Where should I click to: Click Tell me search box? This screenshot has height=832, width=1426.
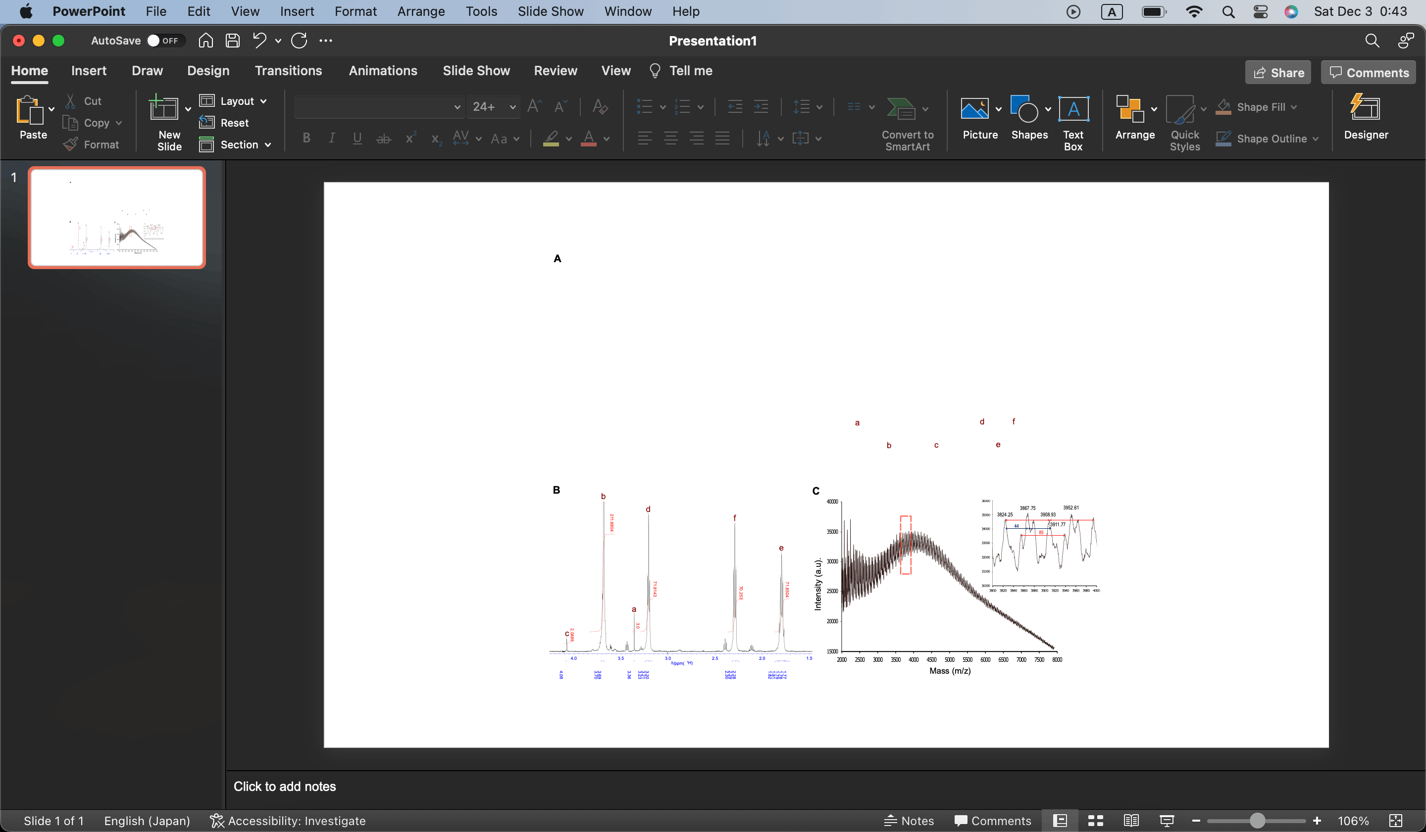681,71
